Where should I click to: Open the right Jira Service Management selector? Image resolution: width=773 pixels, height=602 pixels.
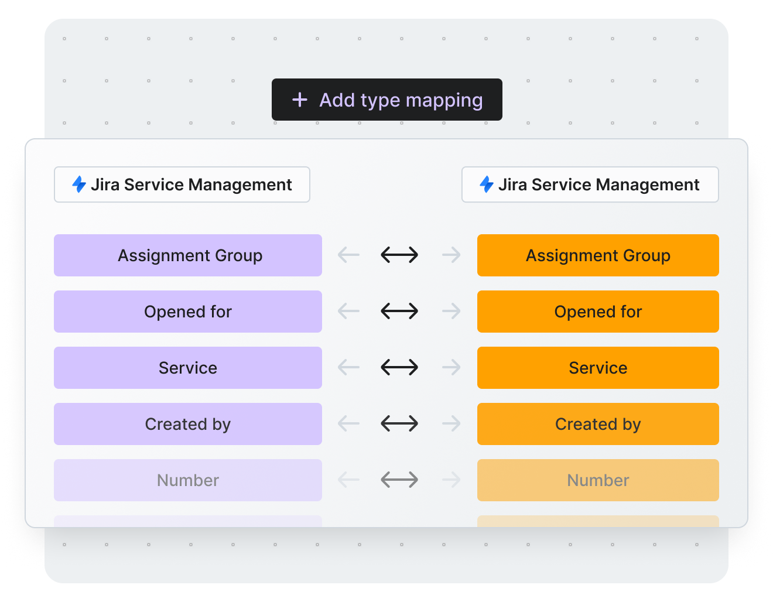coord(590,184)
